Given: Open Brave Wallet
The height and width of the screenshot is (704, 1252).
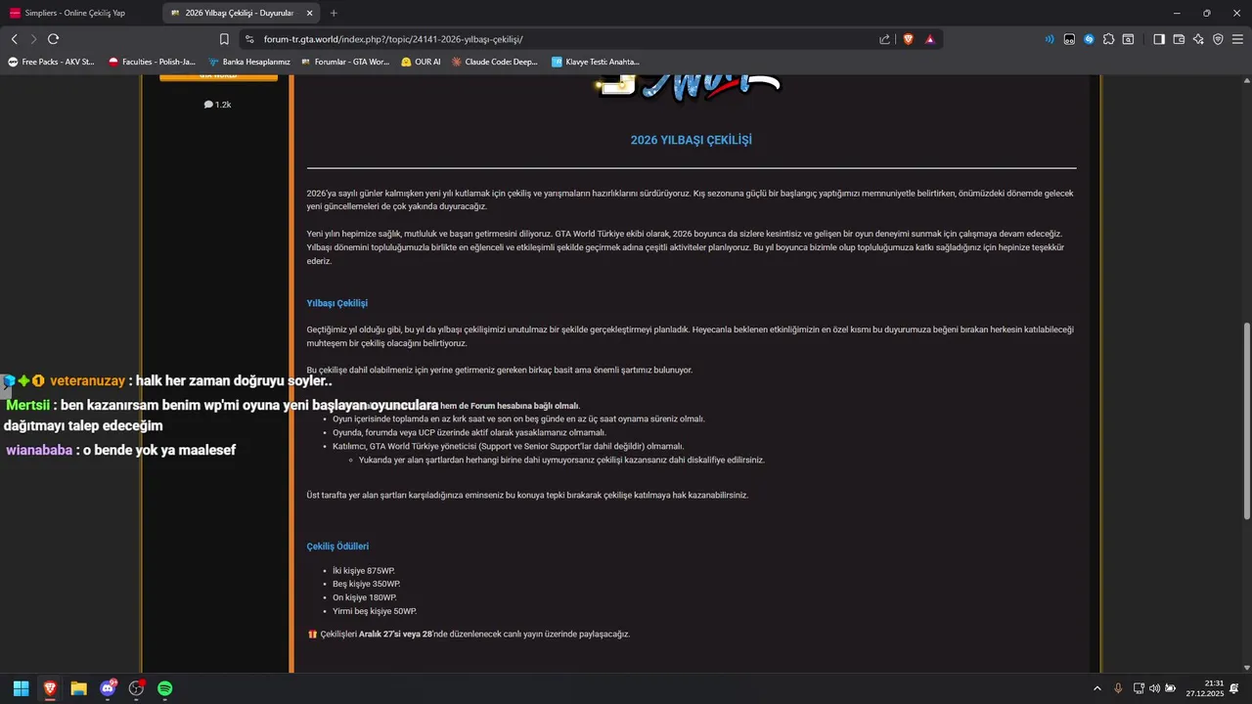Looking at the screenshot, I should tap(1179, 39).
